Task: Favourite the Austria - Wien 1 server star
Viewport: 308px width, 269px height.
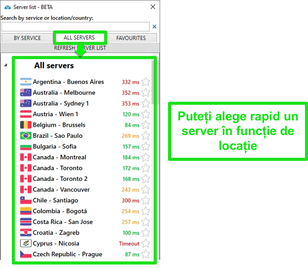Action: (146, 114)
